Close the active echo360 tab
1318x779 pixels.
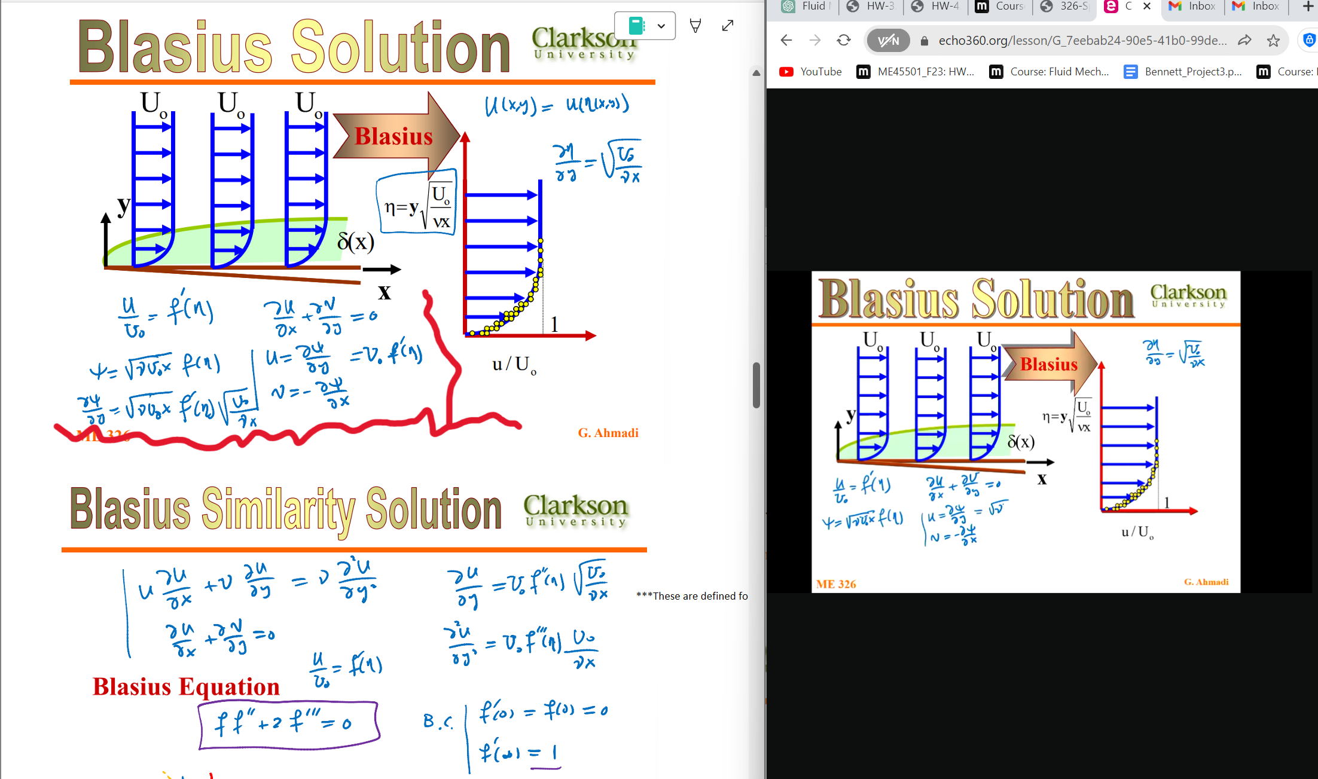tap(1146, 7)
